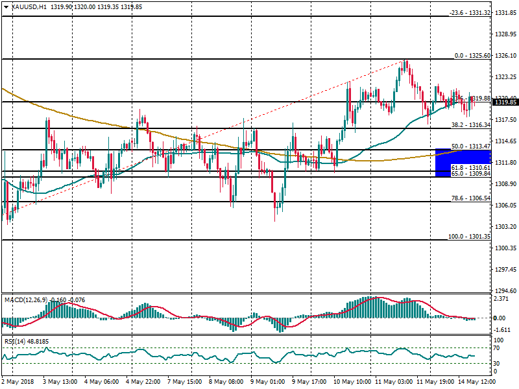Click the 2 May 2018 date label
The image size is (519, 389).
[x=18, y=382]
